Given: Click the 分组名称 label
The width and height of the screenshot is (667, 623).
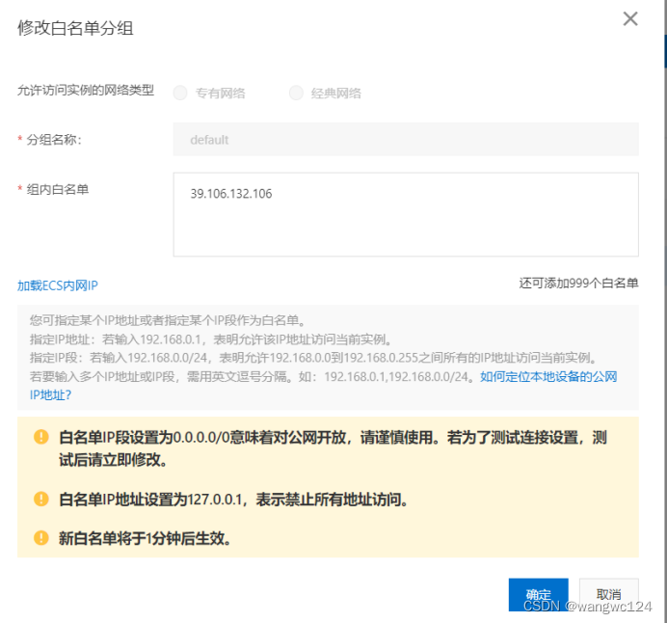Looking at the screenshot, I should point(54,140).
